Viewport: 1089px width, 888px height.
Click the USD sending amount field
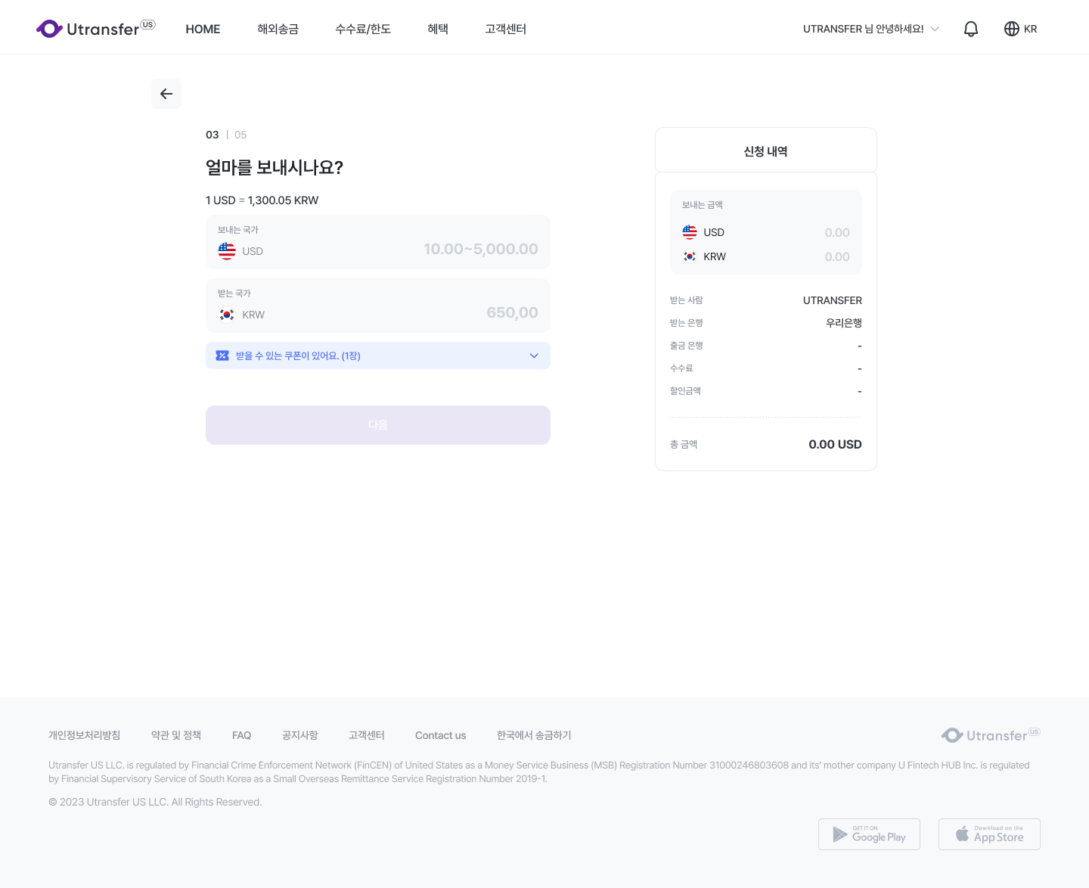378,242
